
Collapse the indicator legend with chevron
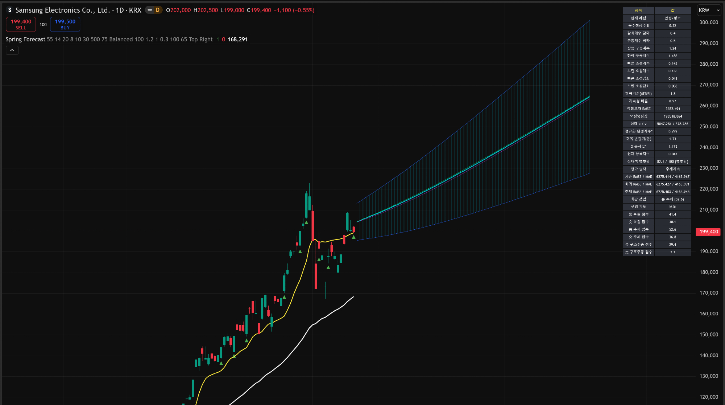[12, 50]
